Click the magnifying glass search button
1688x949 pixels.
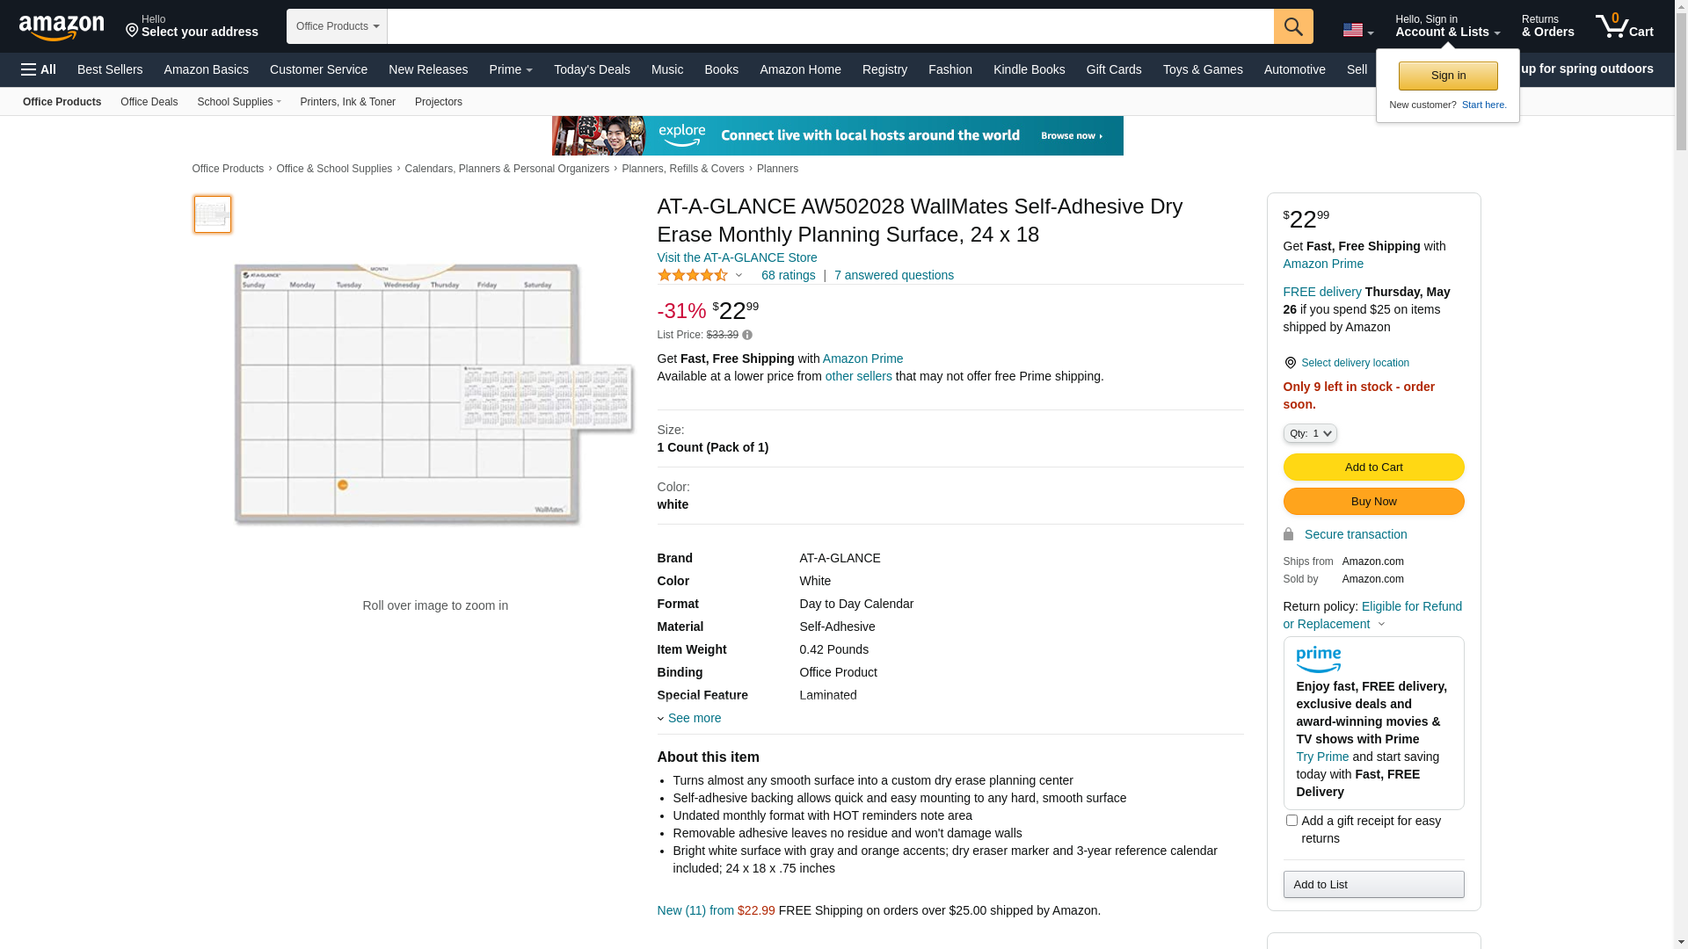(1292, 26)
